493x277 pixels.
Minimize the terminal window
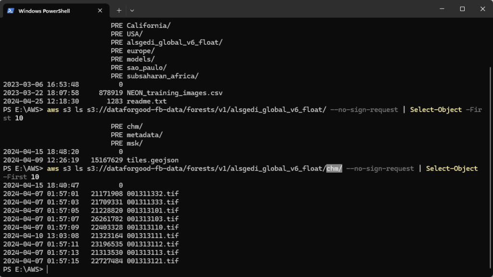coord(441,9)
